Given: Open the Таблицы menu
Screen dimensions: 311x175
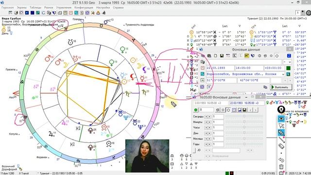Looking at the screenshot, I should tap(35, 8).
